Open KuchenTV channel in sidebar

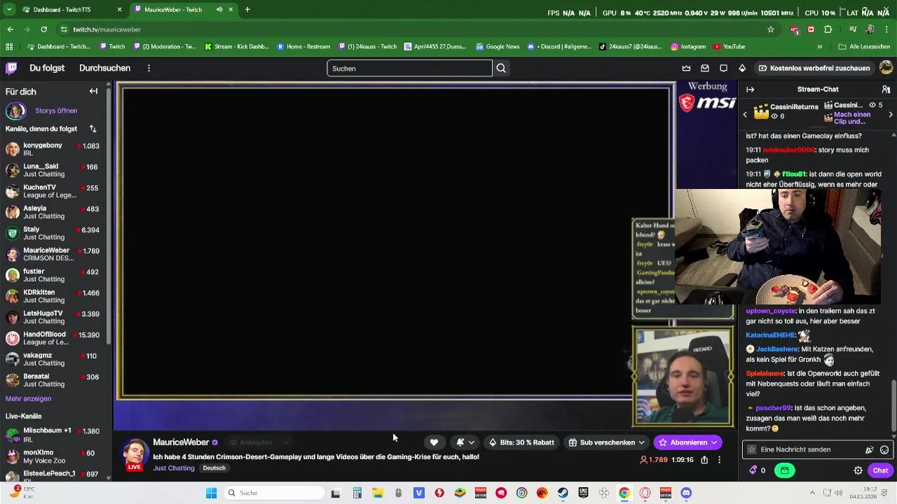[53, 191]
